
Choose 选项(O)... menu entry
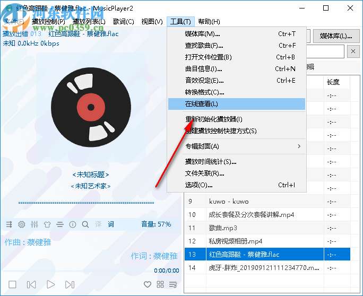pos(237,185)
